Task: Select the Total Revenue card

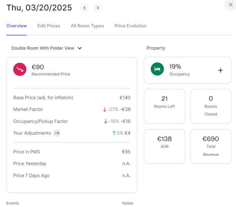Action: pyautogui.click(x=211, y=146)
